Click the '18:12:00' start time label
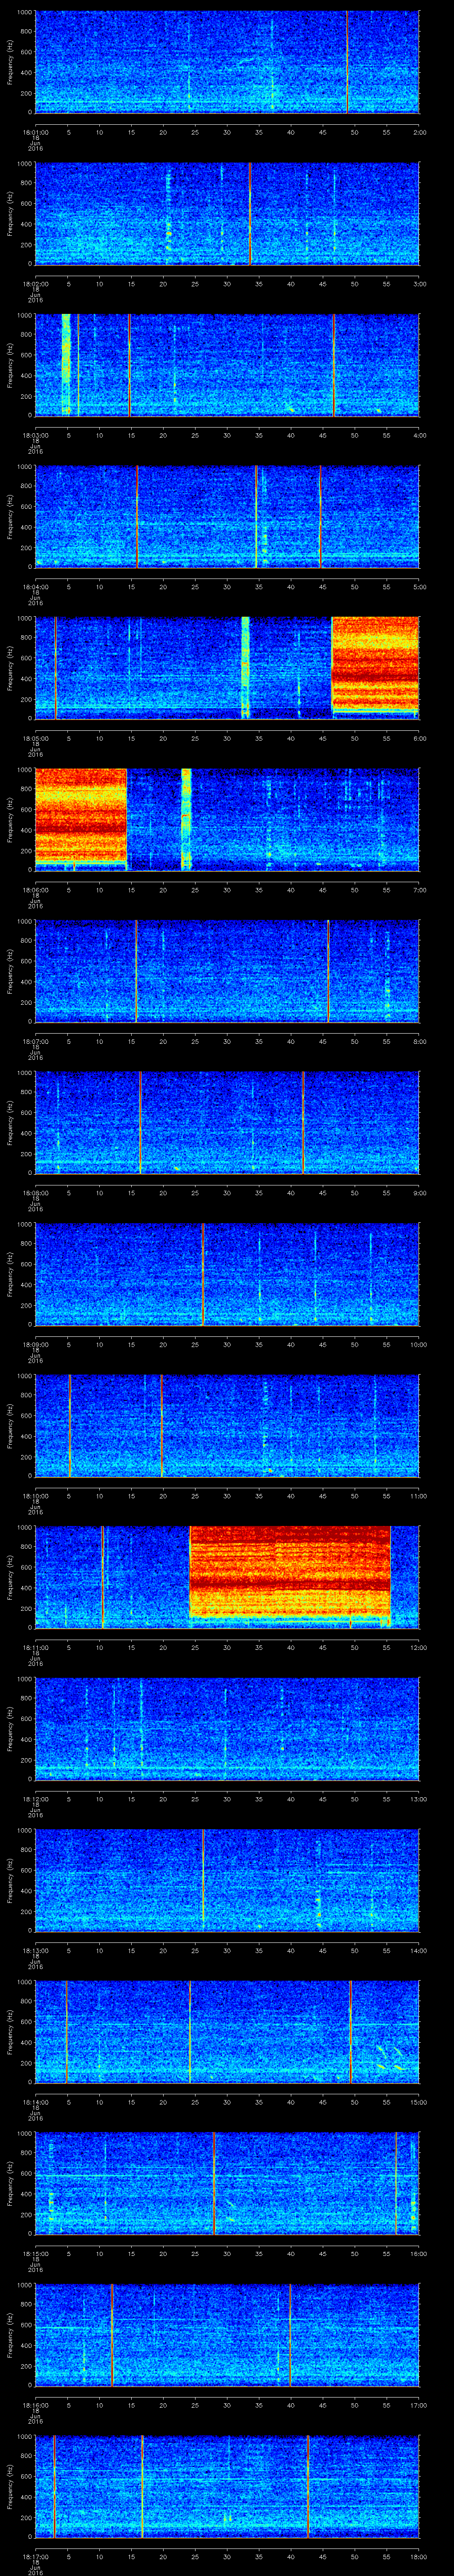The image size is (454, 2576). (x=35, y=1799)
